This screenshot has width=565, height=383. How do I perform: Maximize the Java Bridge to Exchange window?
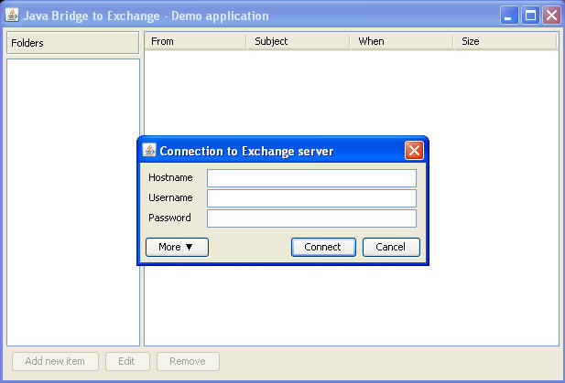tap(530, 16)
